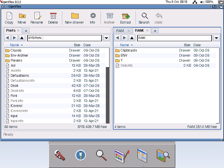Open the dual-pane file manager dock icon
Image resolution: width=224 pixels, height=168 pixels.
pyautogui.click(x=142, y=155)
